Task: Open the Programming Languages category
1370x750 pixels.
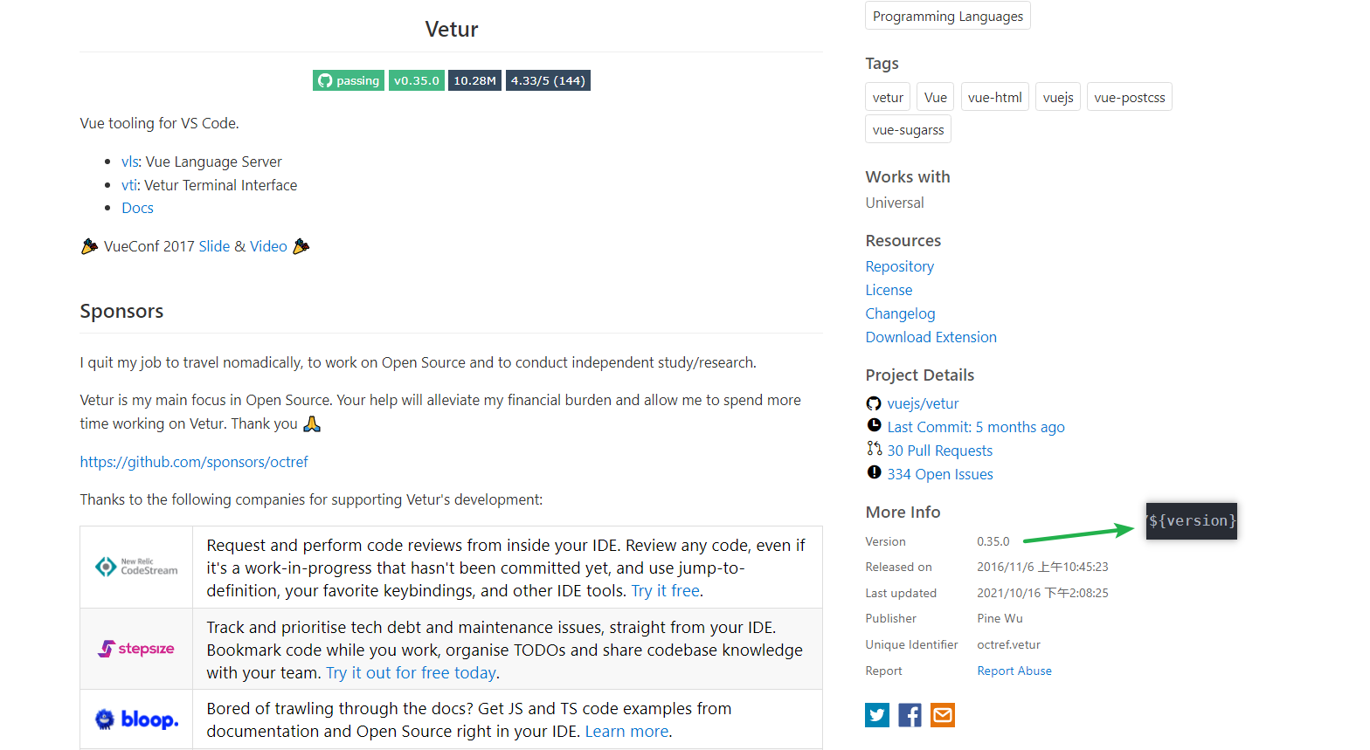Action: coord(948,16)
